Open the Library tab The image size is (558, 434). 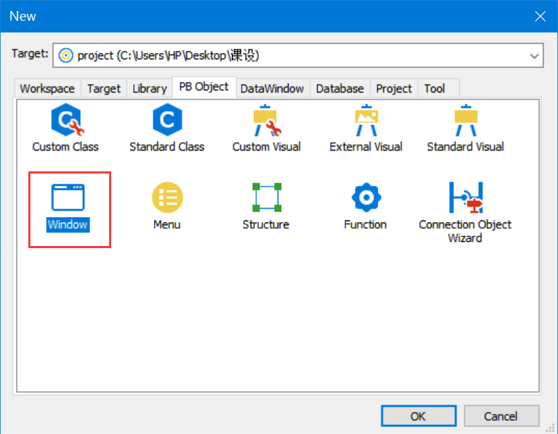click(x=149, y=88)
